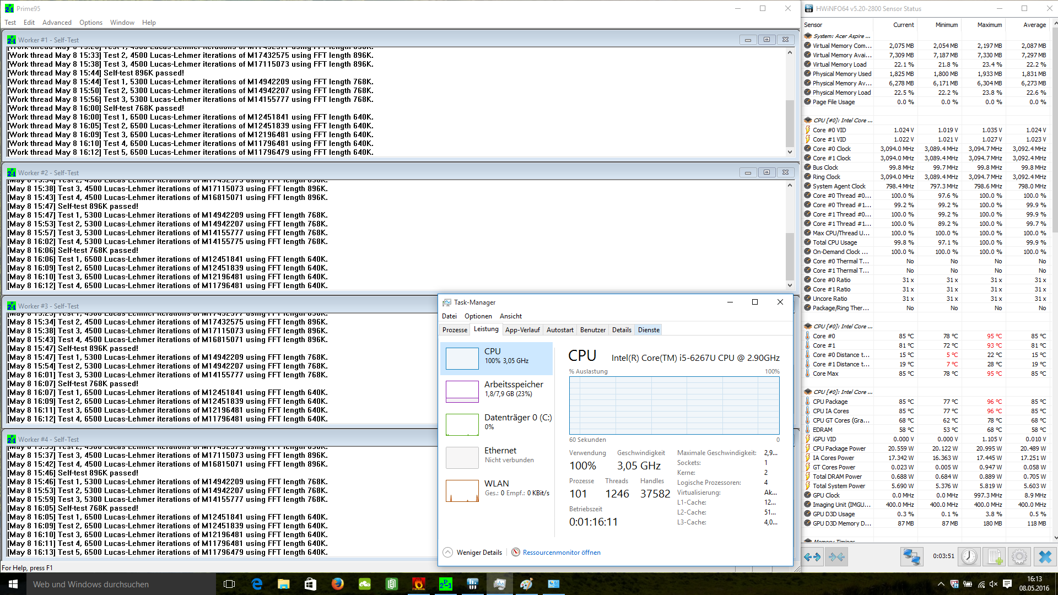Switch to the Prozesse tab
Image resolution: width=1058 pixels, height=595 pixels.
point(455,330)
